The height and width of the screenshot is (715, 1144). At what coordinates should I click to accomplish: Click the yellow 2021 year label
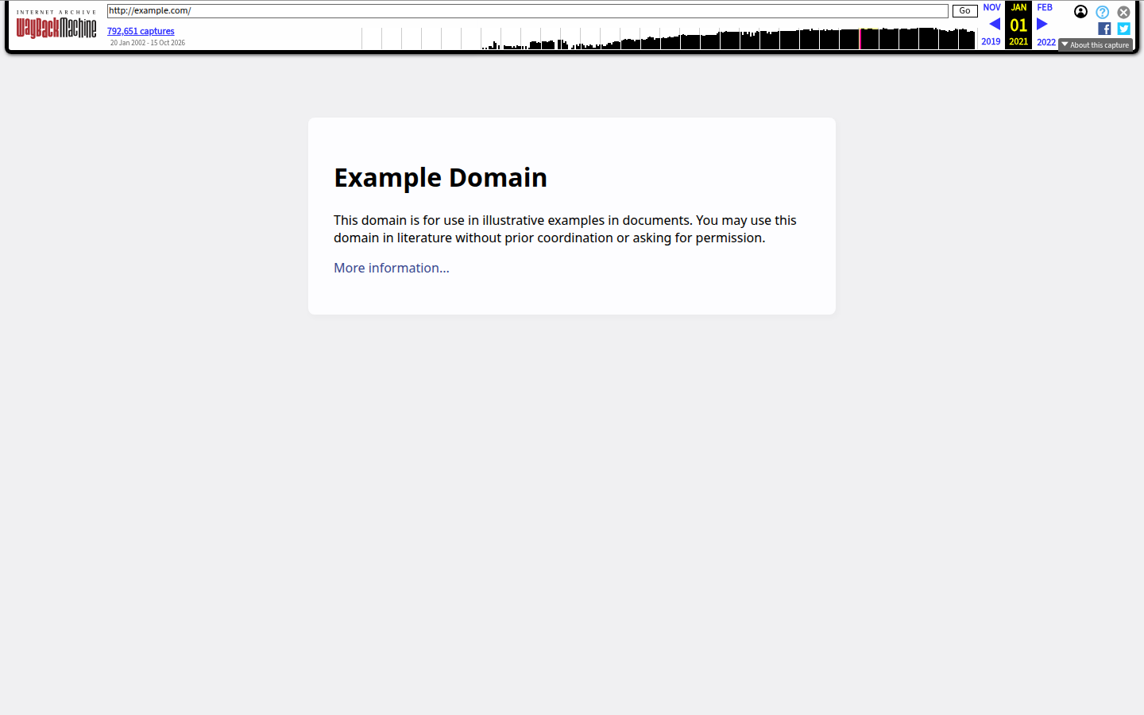pos(1018,41)
